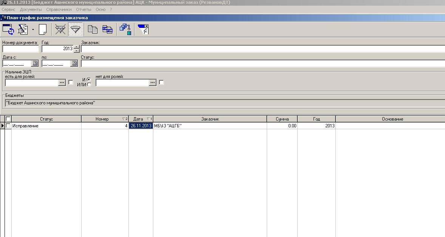
Task: Click the clear filter crossed-funnel icon
Action: (60, 29)
